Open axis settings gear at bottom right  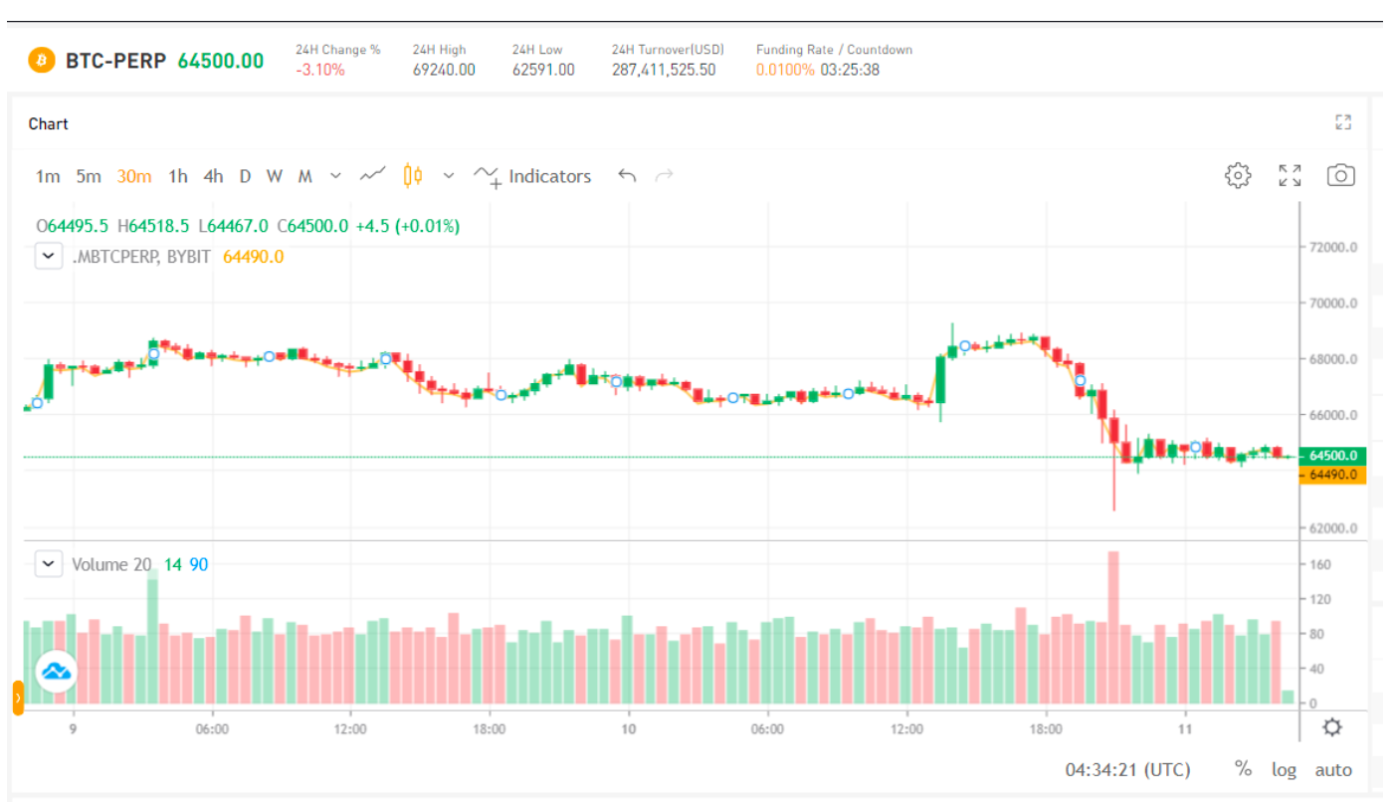coord(1332,726)
